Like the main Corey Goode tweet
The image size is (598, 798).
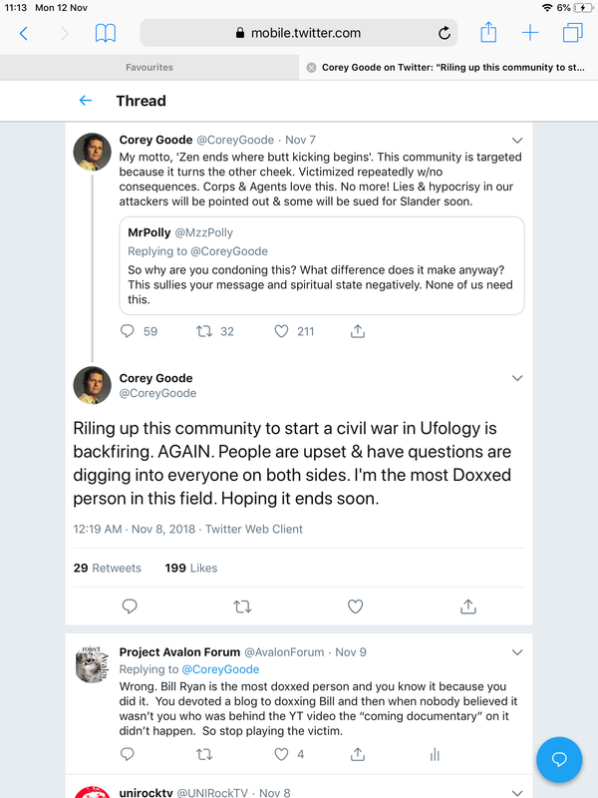click(355, 605)
